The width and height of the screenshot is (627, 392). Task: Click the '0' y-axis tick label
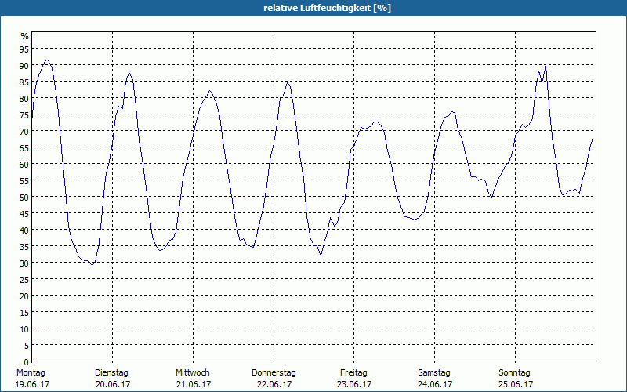click(x=27, y=361)
